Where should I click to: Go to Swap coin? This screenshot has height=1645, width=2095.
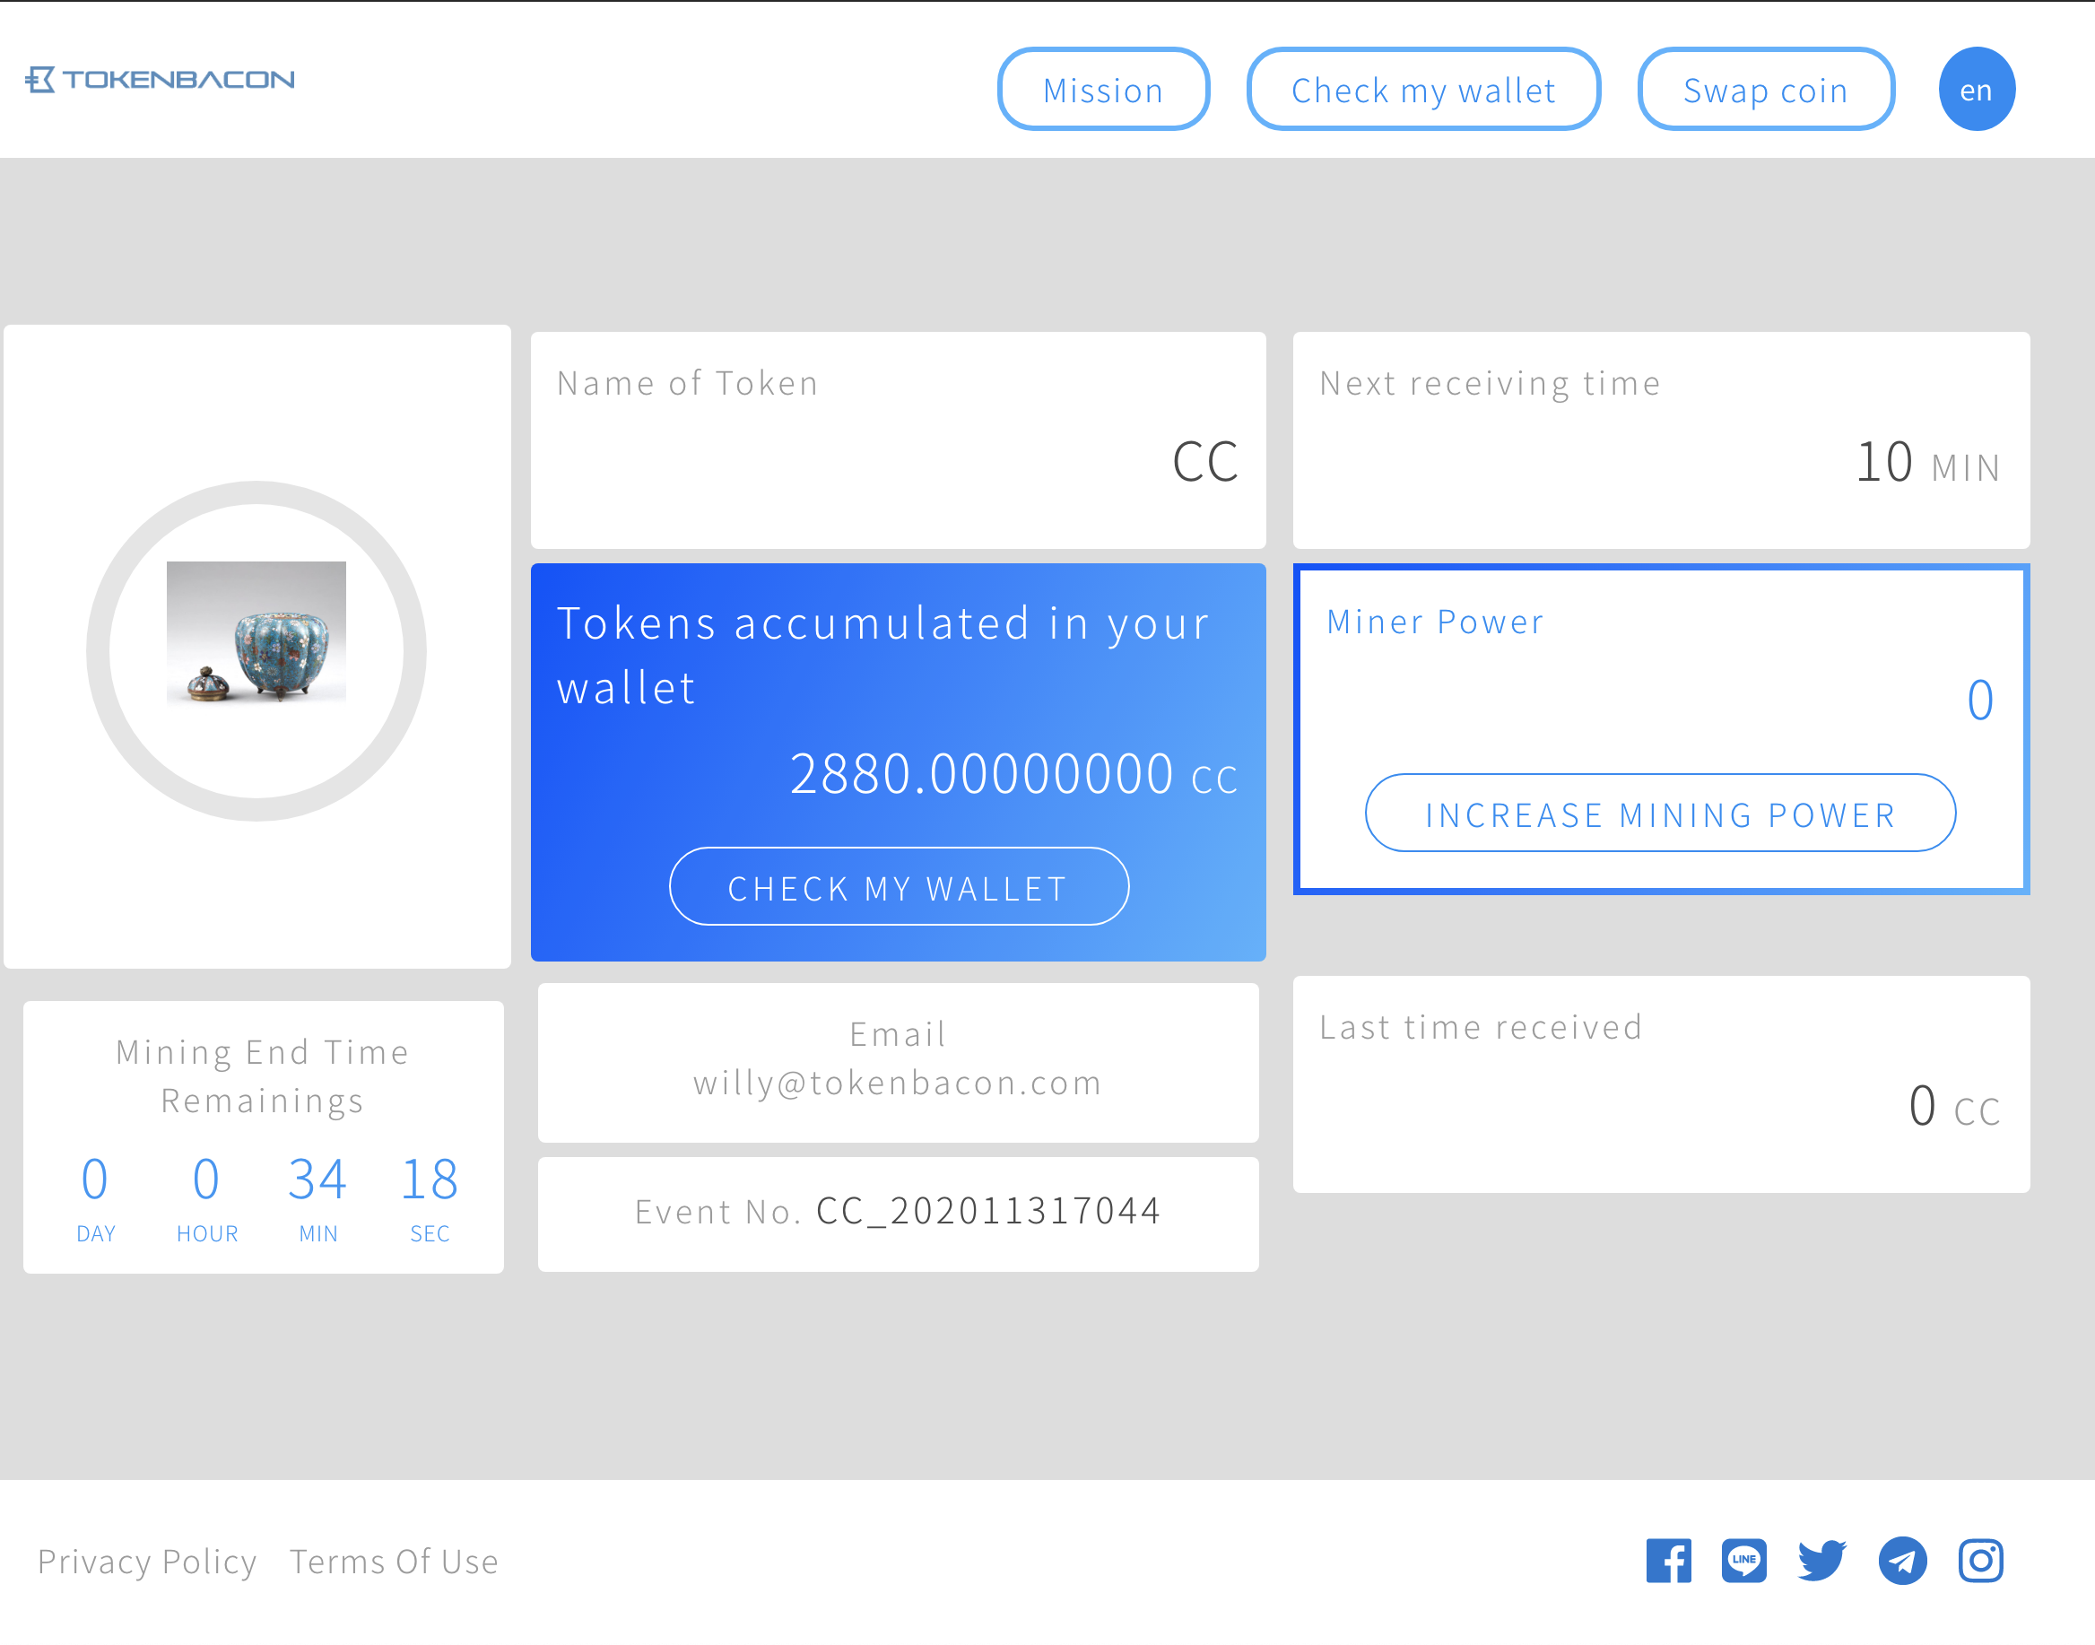point(1766,89)
